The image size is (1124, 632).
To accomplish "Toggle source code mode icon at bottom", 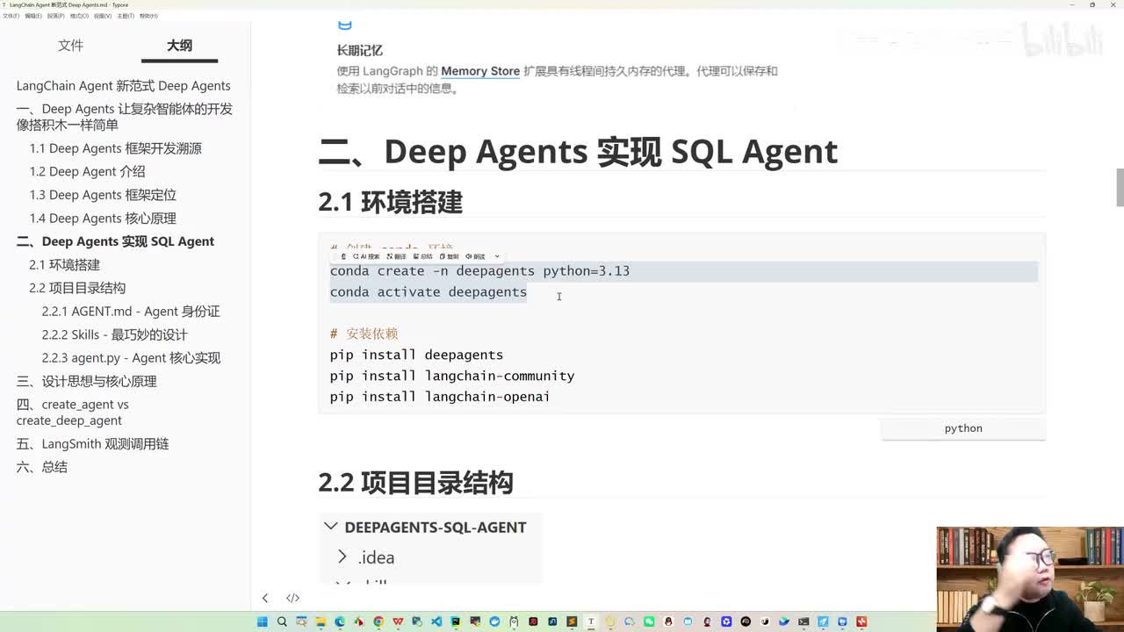I will (x=292, y=598).
